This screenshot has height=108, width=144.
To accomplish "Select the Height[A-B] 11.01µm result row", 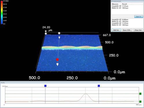I will point(120,6).
